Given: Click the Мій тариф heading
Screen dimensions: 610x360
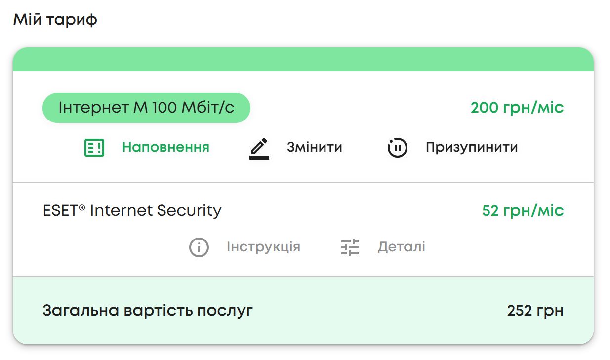Looking at the screenshot, I should pyautogui.click(x=55, y=20).
